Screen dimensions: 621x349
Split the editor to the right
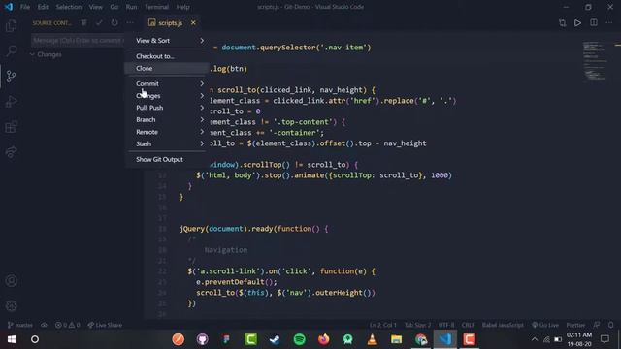click(x=594, y=23)
